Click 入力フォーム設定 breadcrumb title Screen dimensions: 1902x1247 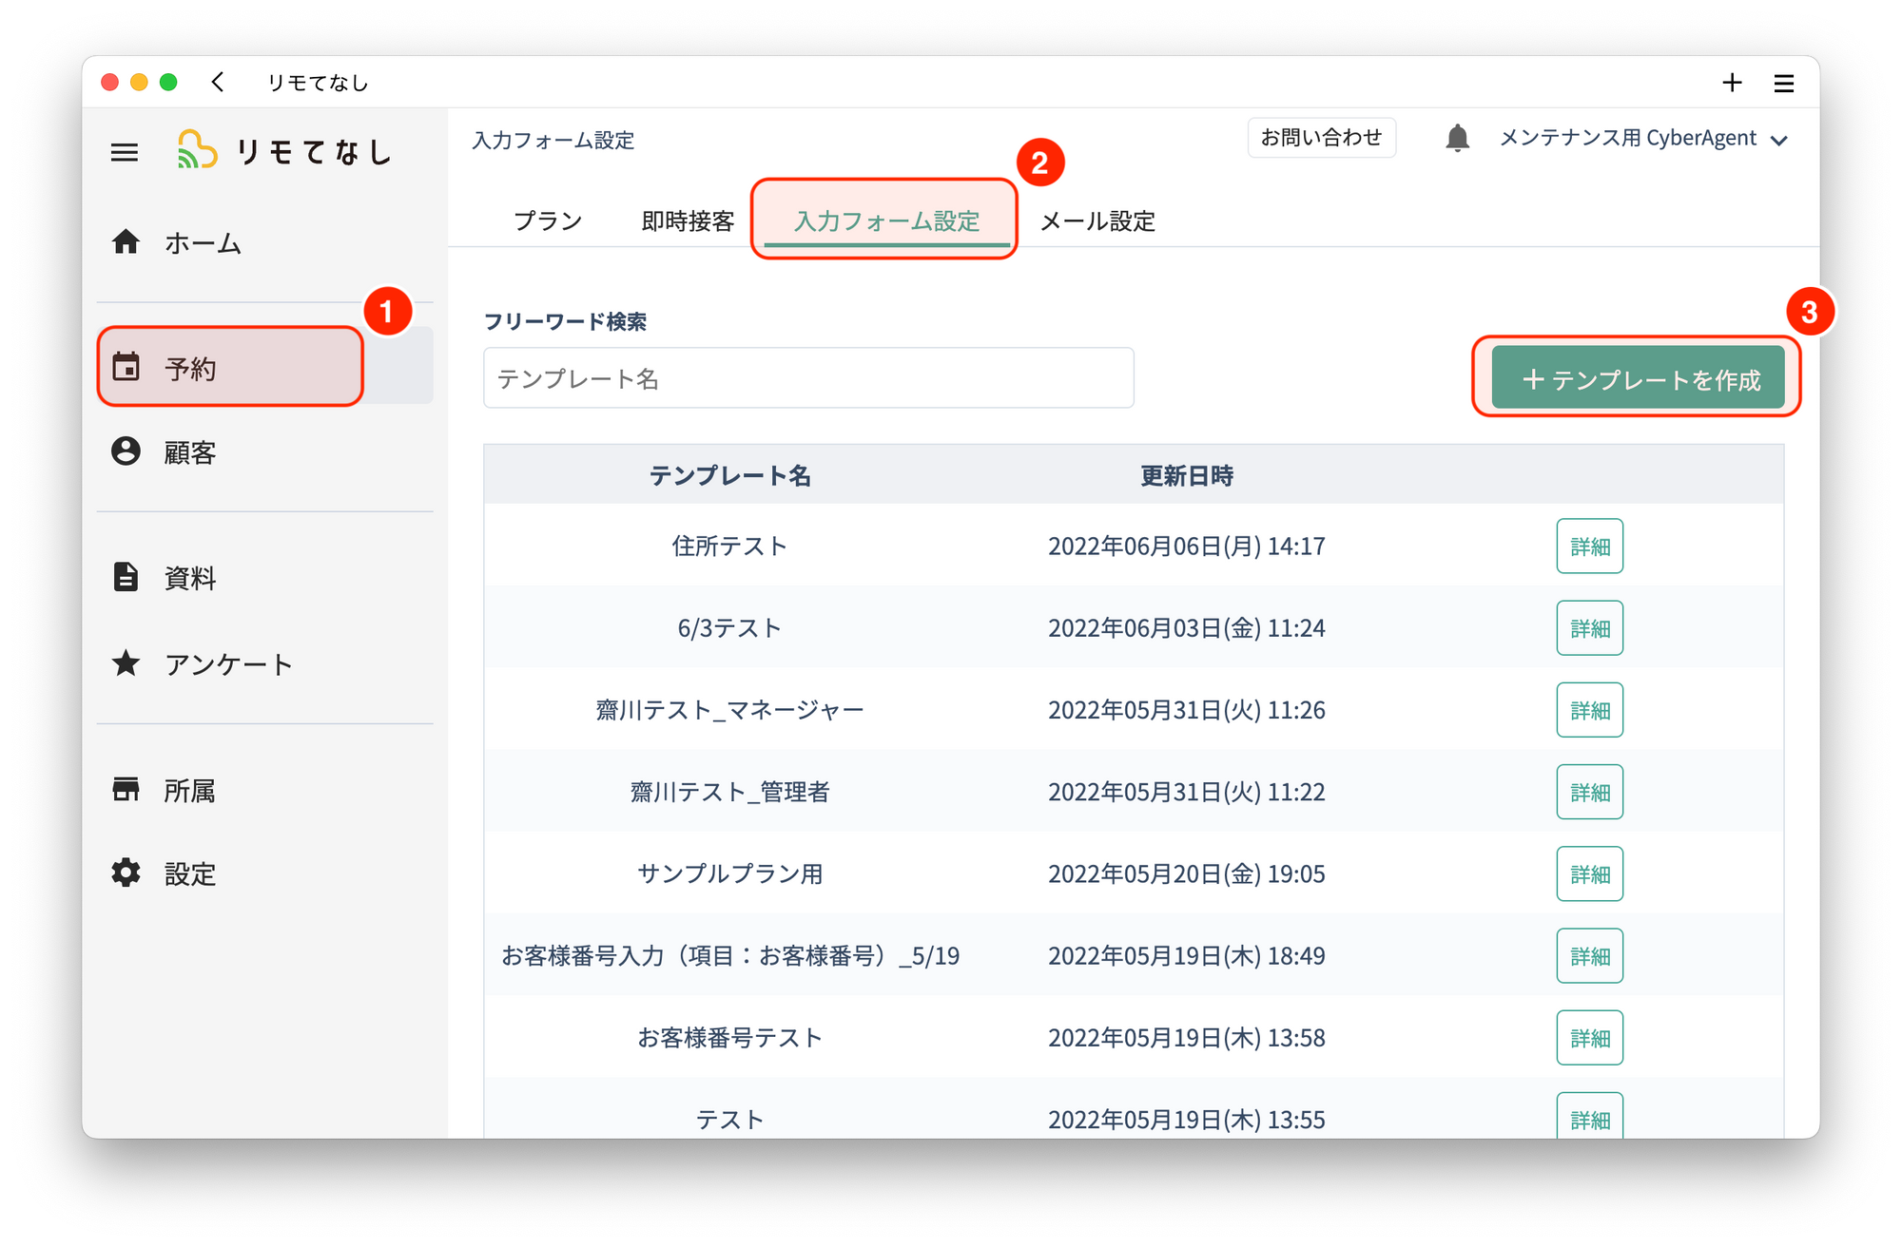(553, 140)
